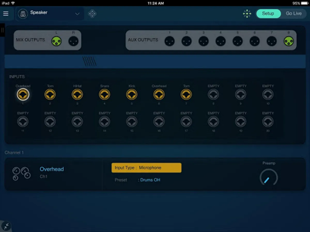
Task: Tap the drum kit channel icon
Action: [21, 174]
